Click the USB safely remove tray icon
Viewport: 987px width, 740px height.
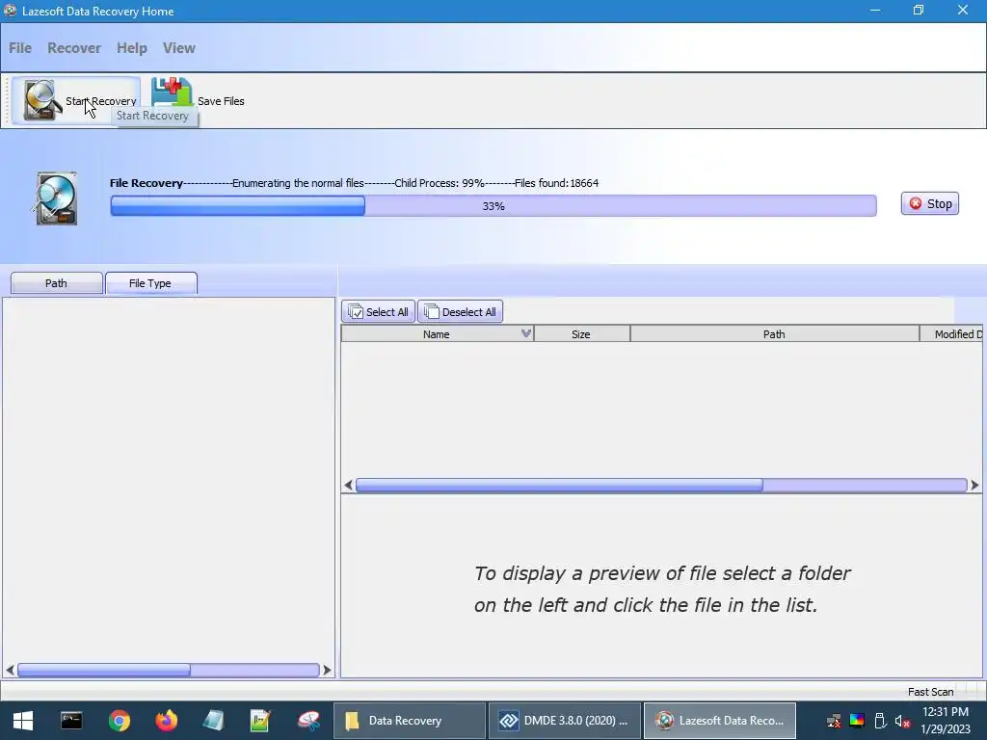click(880, 721)
